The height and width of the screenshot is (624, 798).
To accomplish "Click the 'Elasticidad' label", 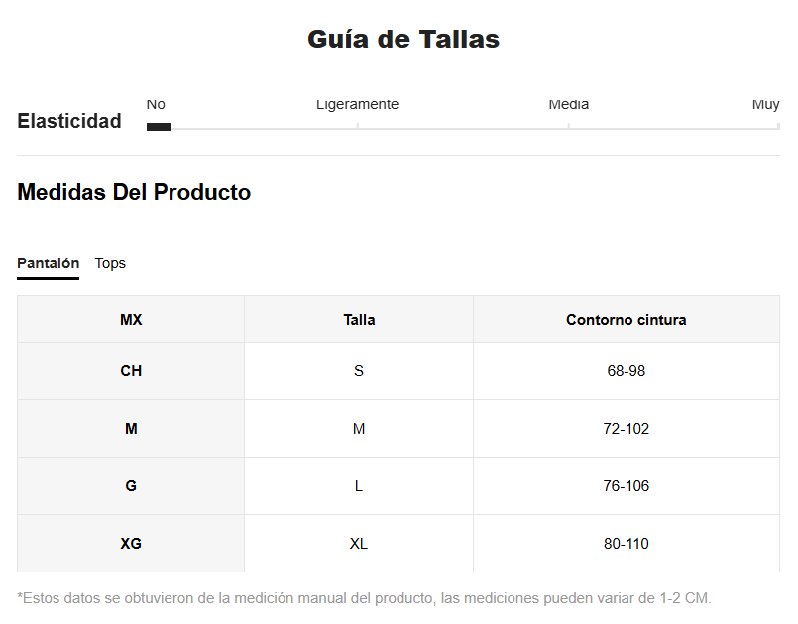I will pyautogui.click(x=69, y=121).
